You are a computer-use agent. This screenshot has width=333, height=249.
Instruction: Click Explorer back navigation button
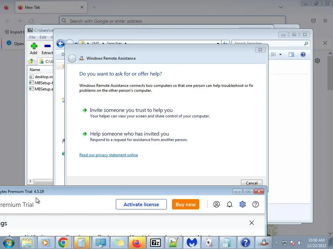coord(60,44)
